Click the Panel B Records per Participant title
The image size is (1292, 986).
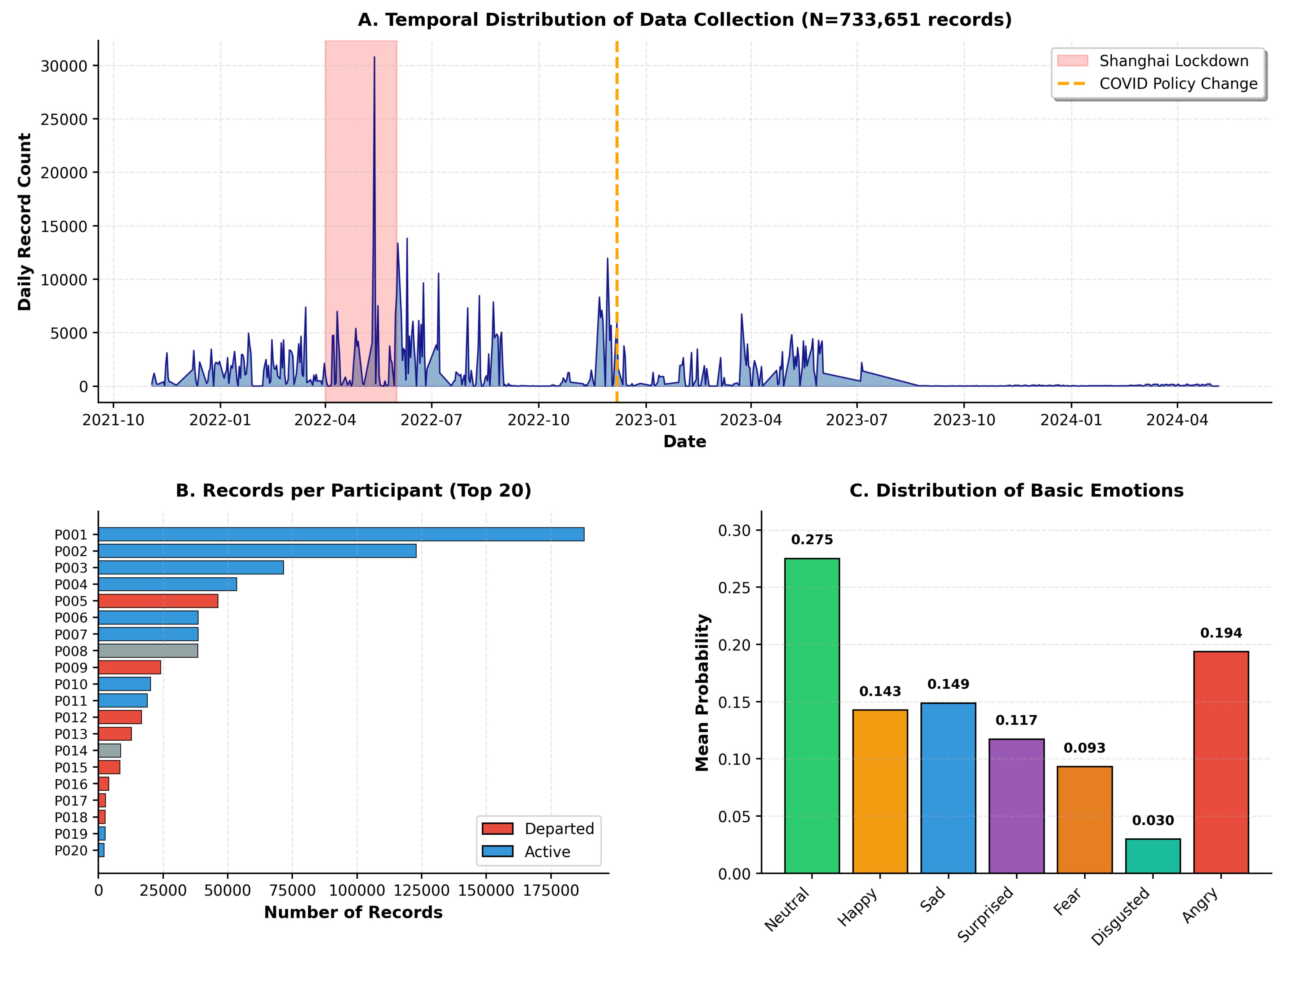point(353,491)
